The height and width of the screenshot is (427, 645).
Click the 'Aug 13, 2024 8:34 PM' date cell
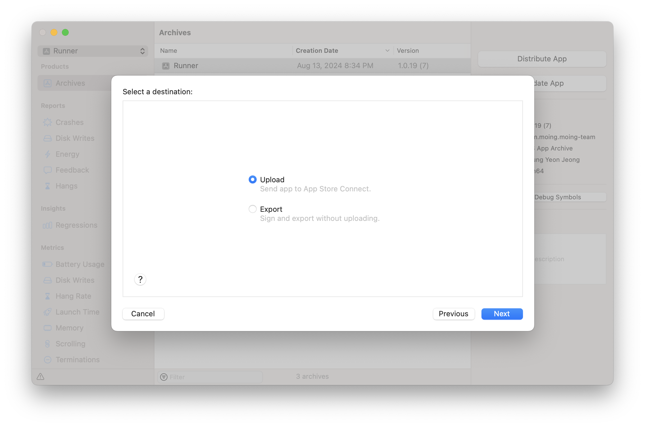tap(335, 66)
